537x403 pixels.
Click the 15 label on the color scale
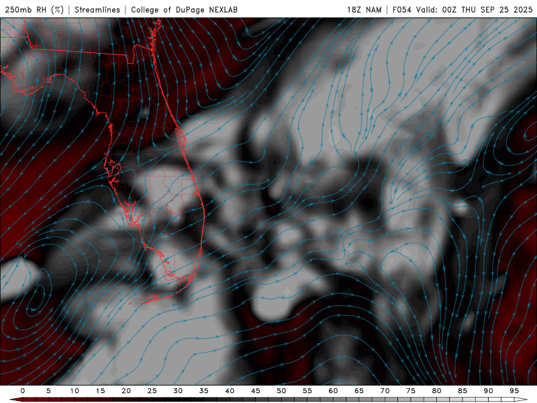[100, 391]
